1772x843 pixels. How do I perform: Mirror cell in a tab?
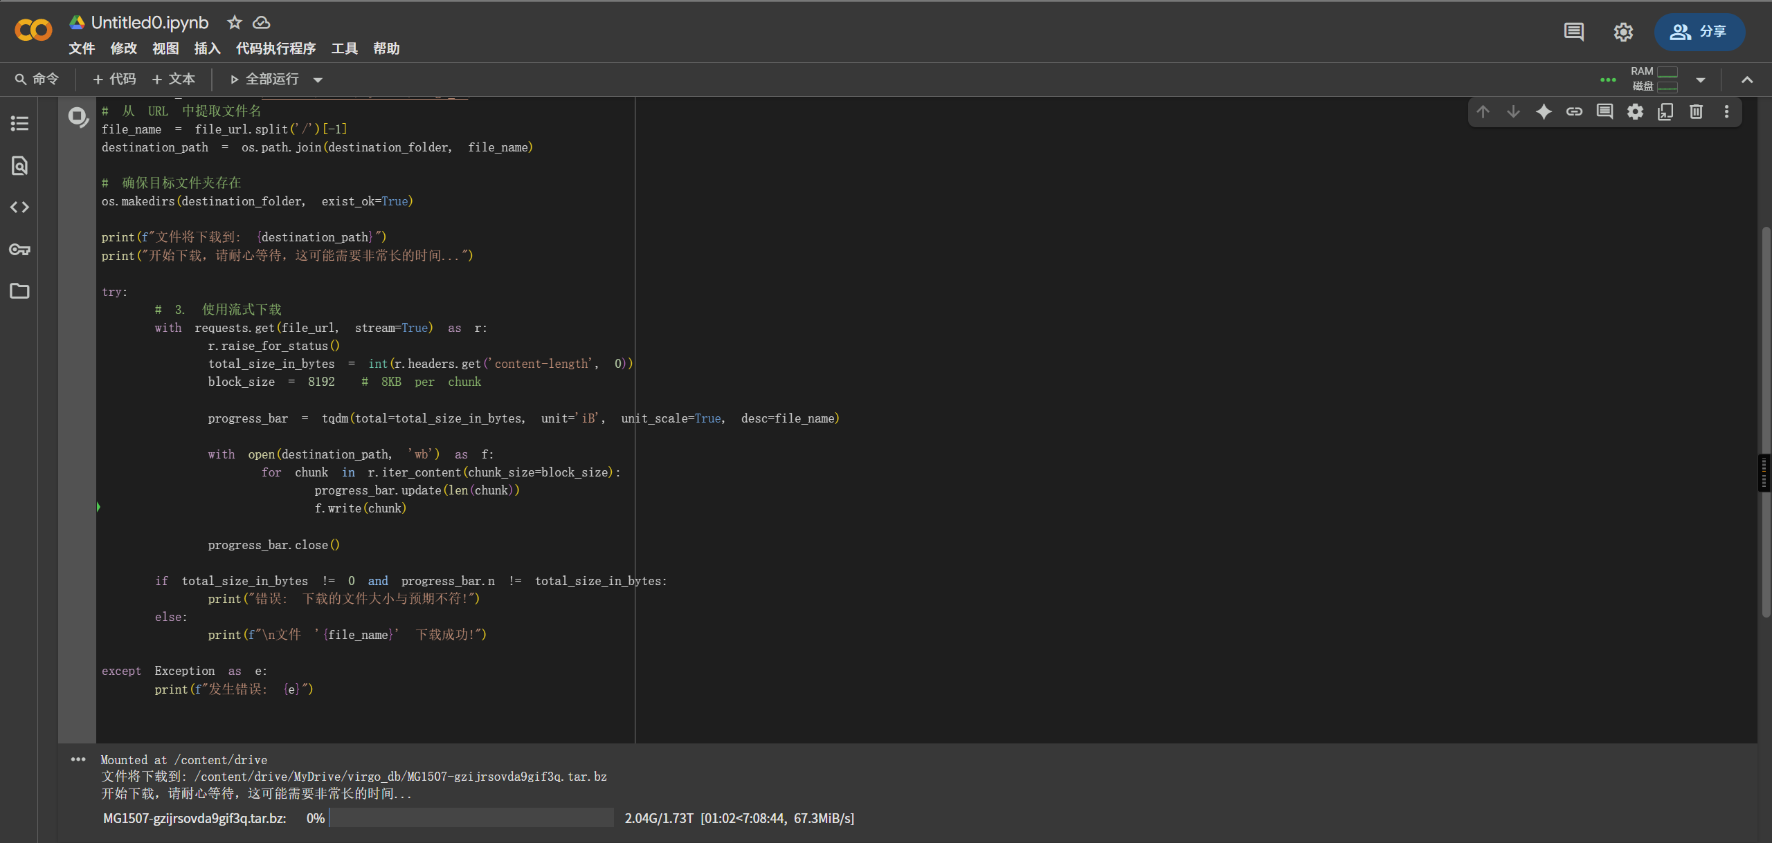[1665, 112]
